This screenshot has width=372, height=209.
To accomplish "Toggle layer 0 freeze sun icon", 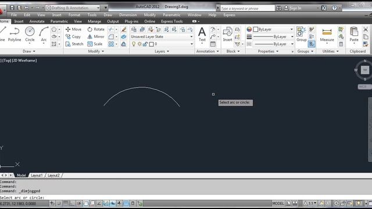I will [x=139, y=44].
